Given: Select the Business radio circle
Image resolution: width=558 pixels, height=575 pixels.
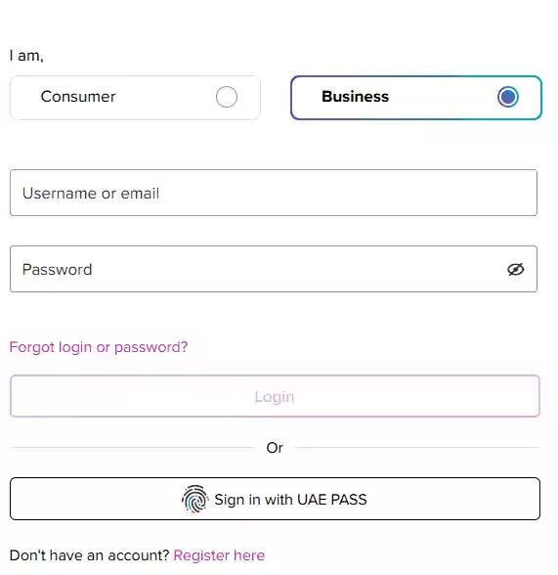Looking at the screenshot, I should 508,97.
